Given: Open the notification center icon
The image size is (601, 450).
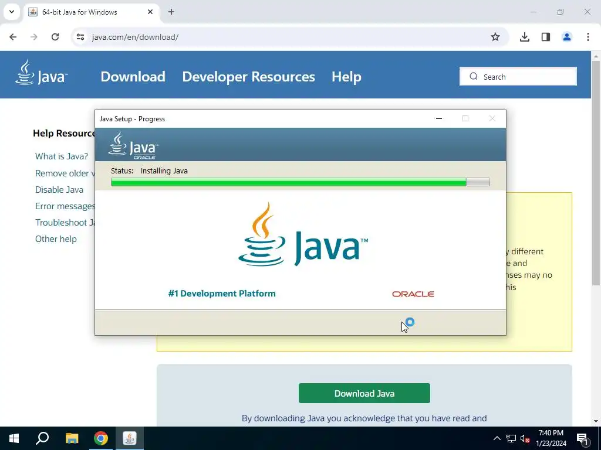Looking at the screenshot, I should coord(582,439).
